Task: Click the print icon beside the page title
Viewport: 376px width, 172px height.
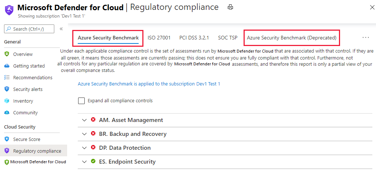Action: pyautogui.click(x=230, y=7)
